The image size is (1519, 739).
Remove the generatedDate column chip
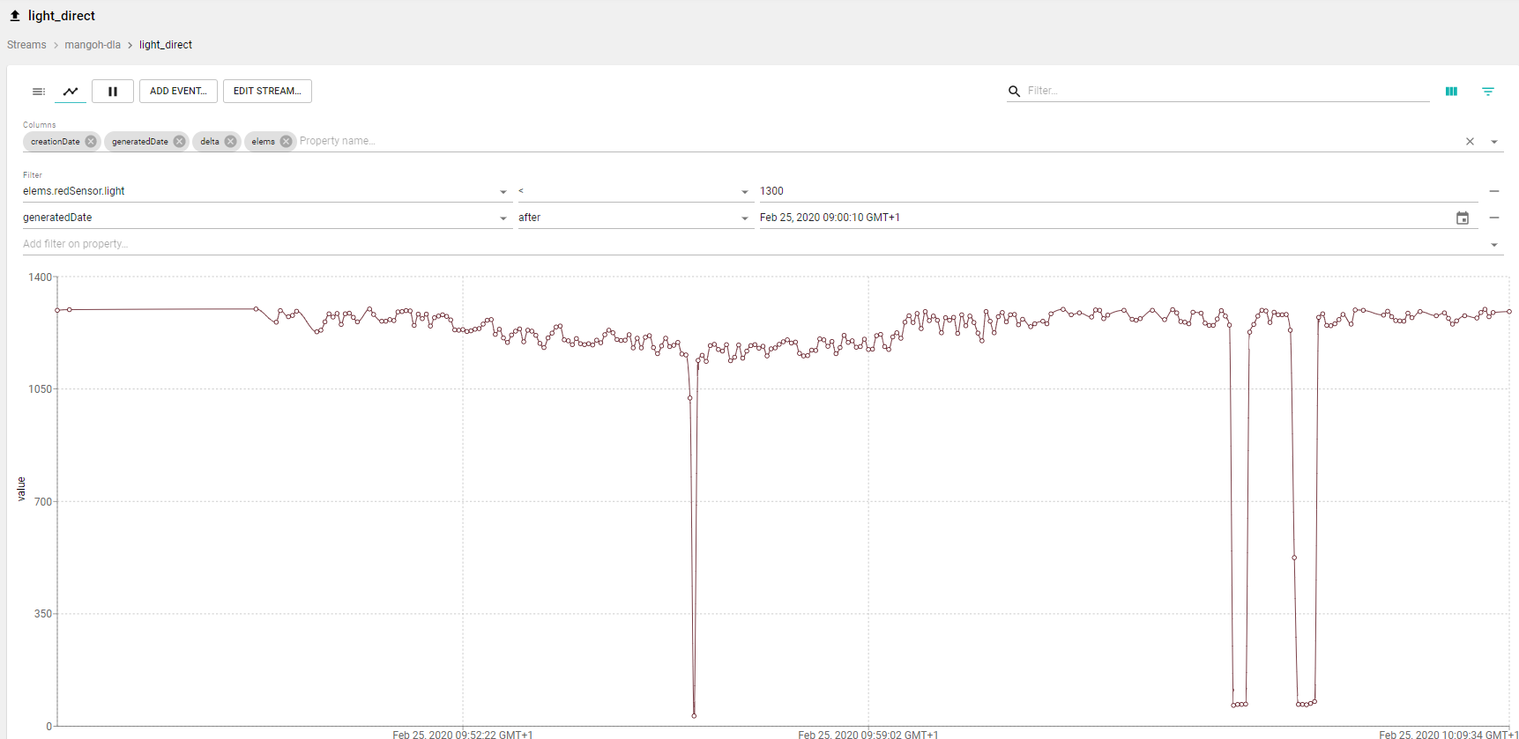[x=180, y=142]
